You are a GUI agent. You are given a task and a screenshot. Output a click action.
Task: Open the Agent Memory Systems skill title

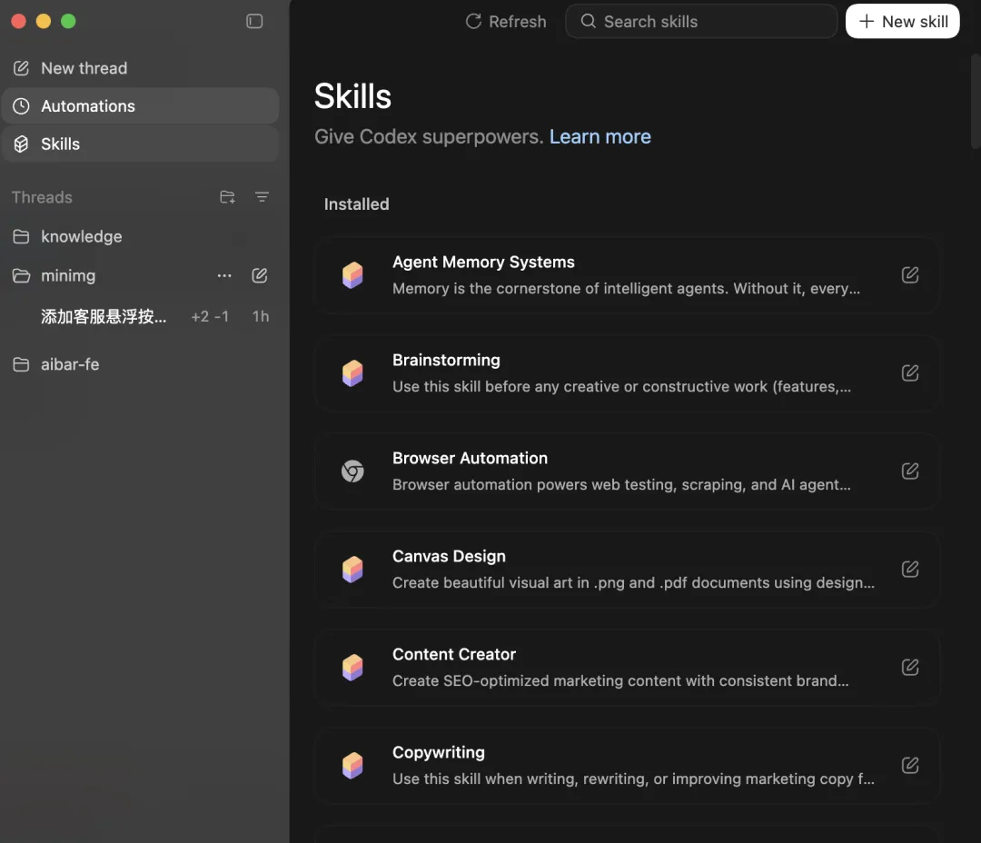[x=483, y=263]
